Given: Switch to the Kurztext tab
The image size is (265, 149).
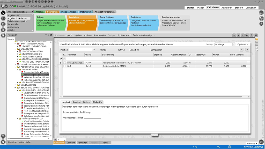Looking at the screenshot, I should 77,102.
